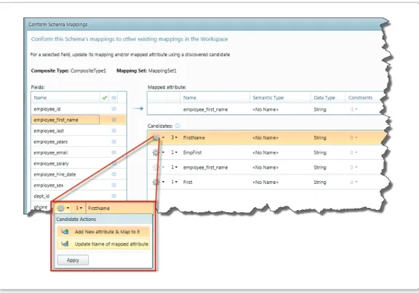Open the count dropdown showing 1 in the callout
This screenshot has height=293, width=419.
[79, 208]
